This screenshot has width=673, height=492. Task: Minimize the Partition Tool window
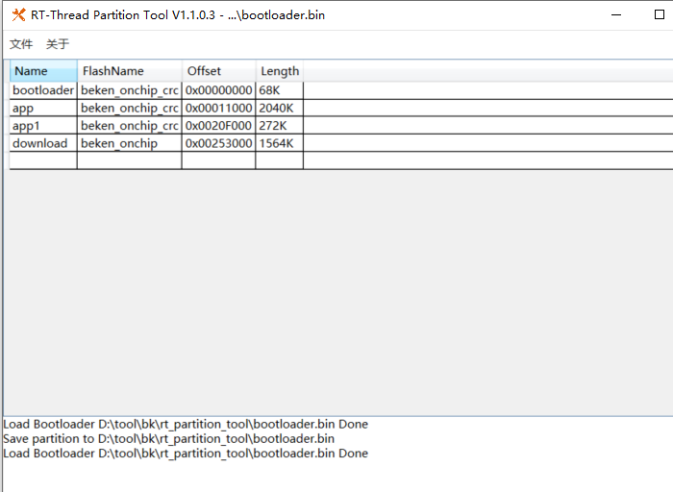(616, 15)
